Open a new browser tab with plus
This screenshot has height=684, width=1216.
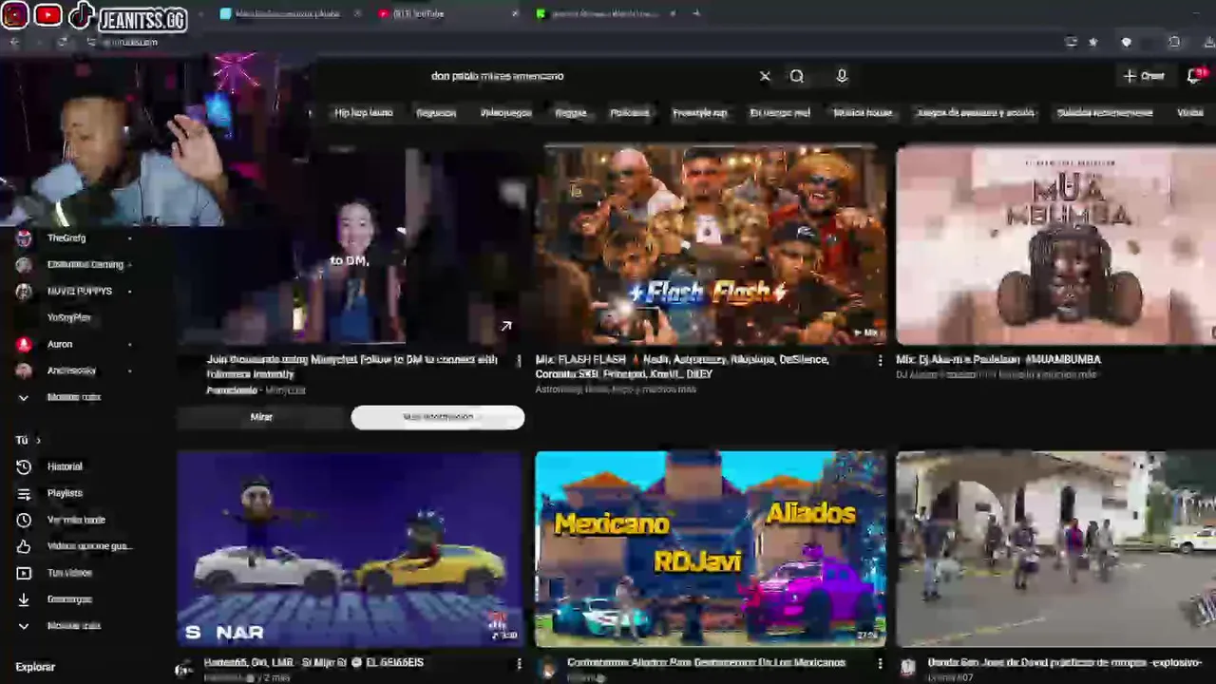tap(696, 13)
